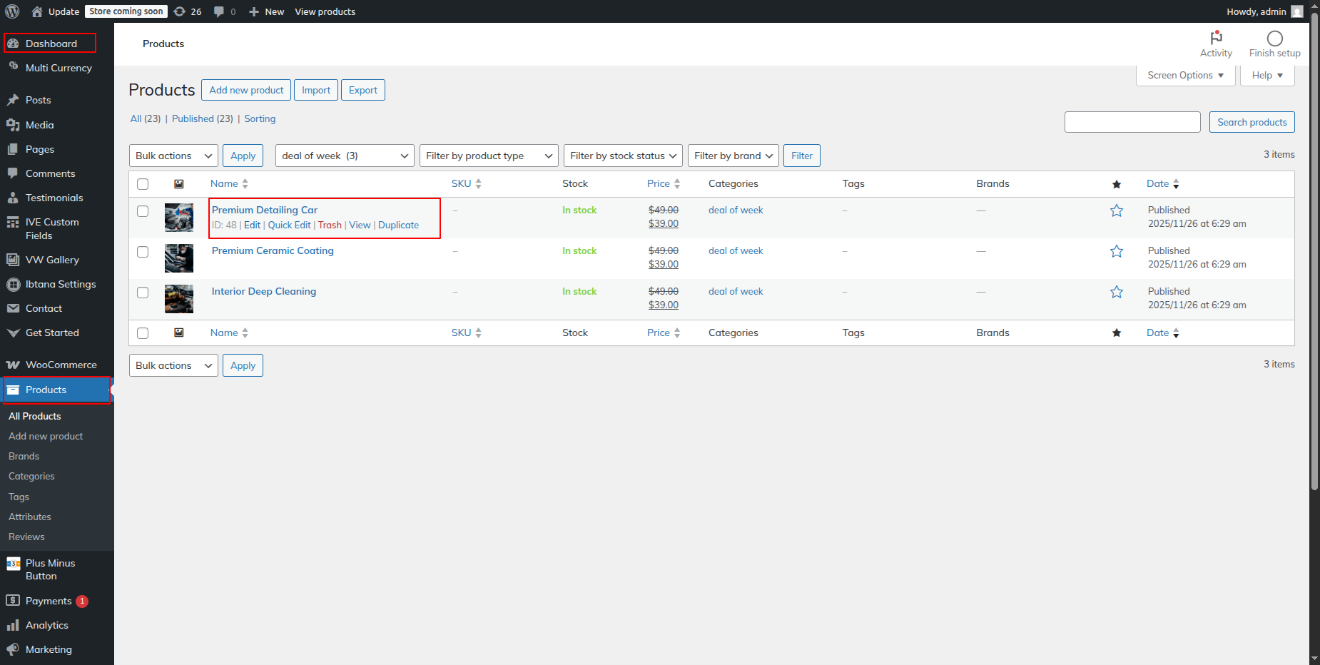
Task: Open the comments bubble icon in admin bar
Action: point(219,11)
